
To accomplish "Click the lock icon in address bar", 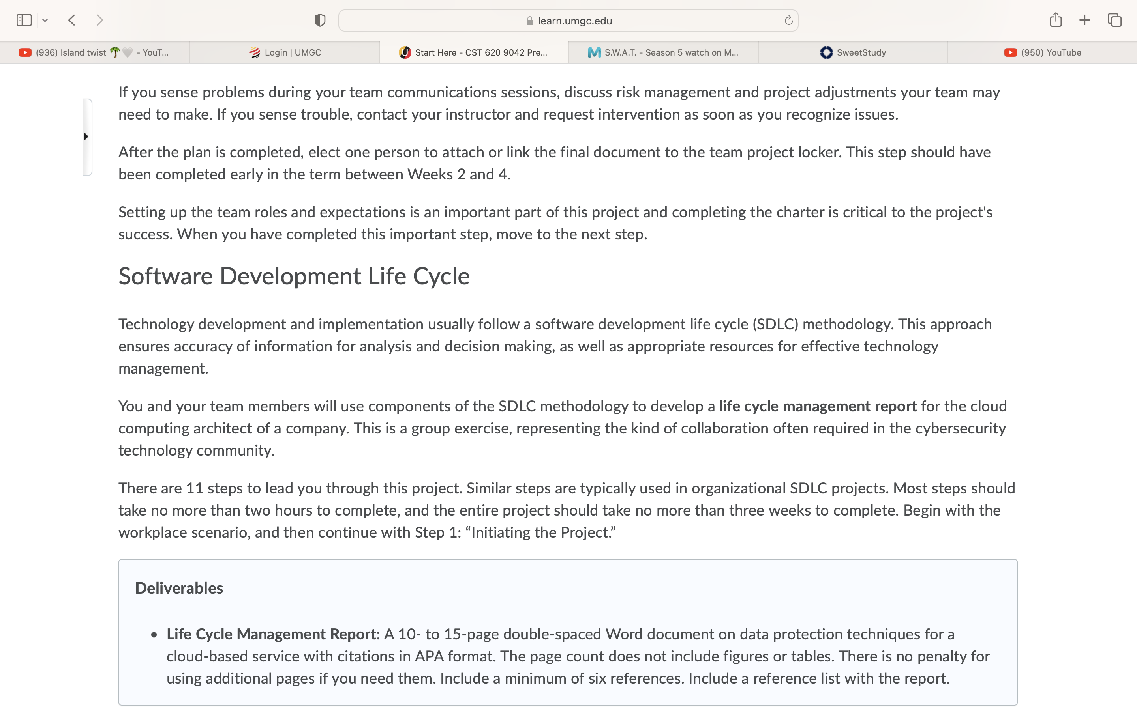I will pos(529,21).
